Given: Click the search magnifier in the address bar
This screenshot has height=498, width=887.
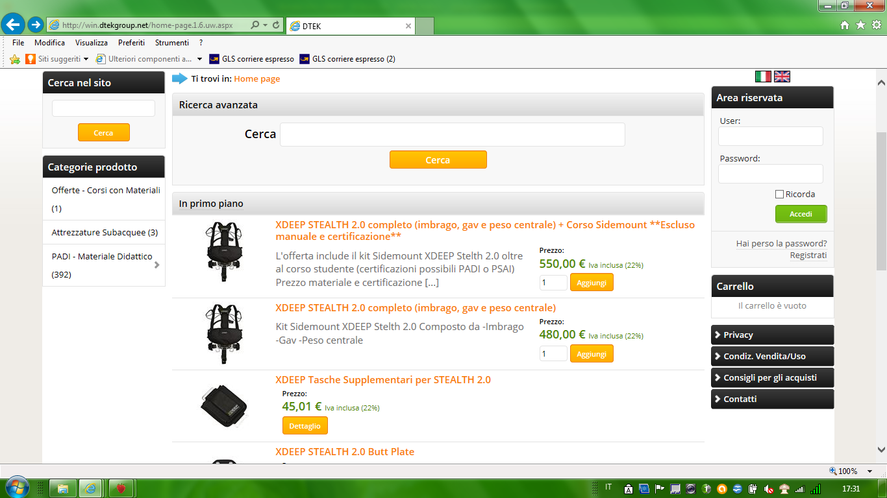Looking at the screenshot, I should [255, 25].
